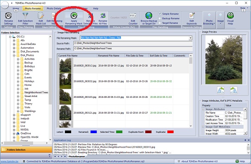Sort by Exif Date & Time column
Viewport: 251px width, 164px height.
[x=161, y=56]
